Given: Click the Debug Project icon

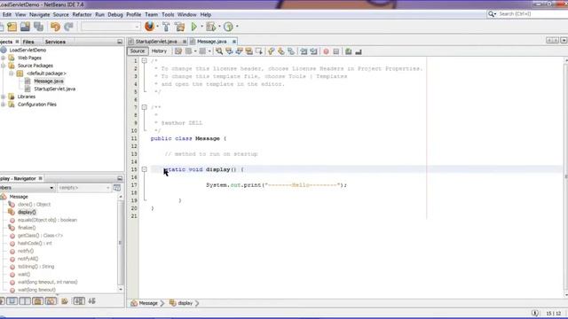Looking at the screenshot, I should [210, 27].
